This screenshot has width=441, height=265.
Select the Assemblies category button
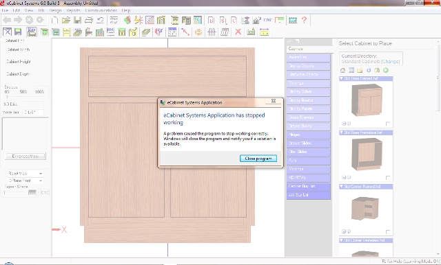point(309,58)
